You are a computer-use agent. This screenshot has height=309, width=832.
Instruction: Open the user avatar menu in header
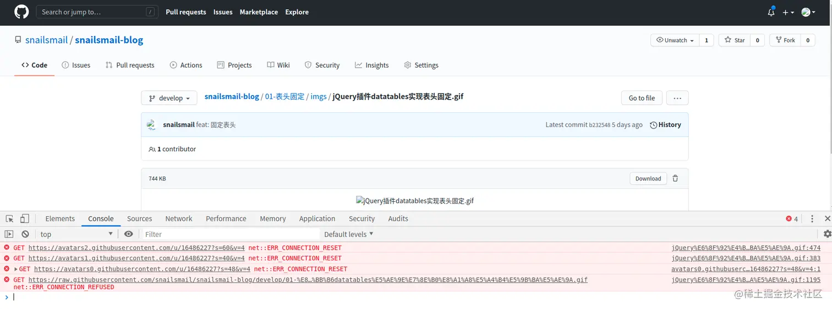(808, 12)
